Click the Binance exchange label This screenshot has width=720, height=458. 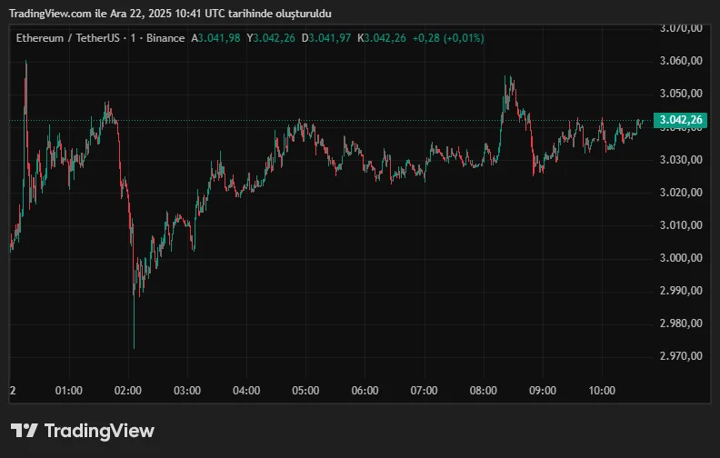(x=163, y=38)
